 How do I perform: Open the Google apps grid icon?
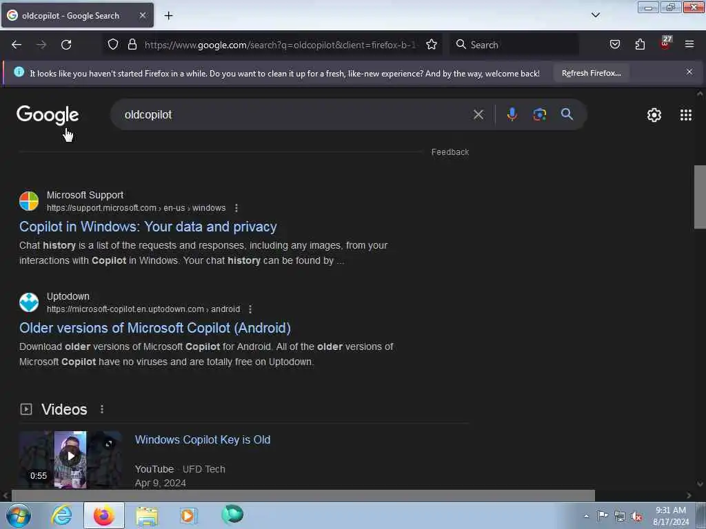coord(686,115)
